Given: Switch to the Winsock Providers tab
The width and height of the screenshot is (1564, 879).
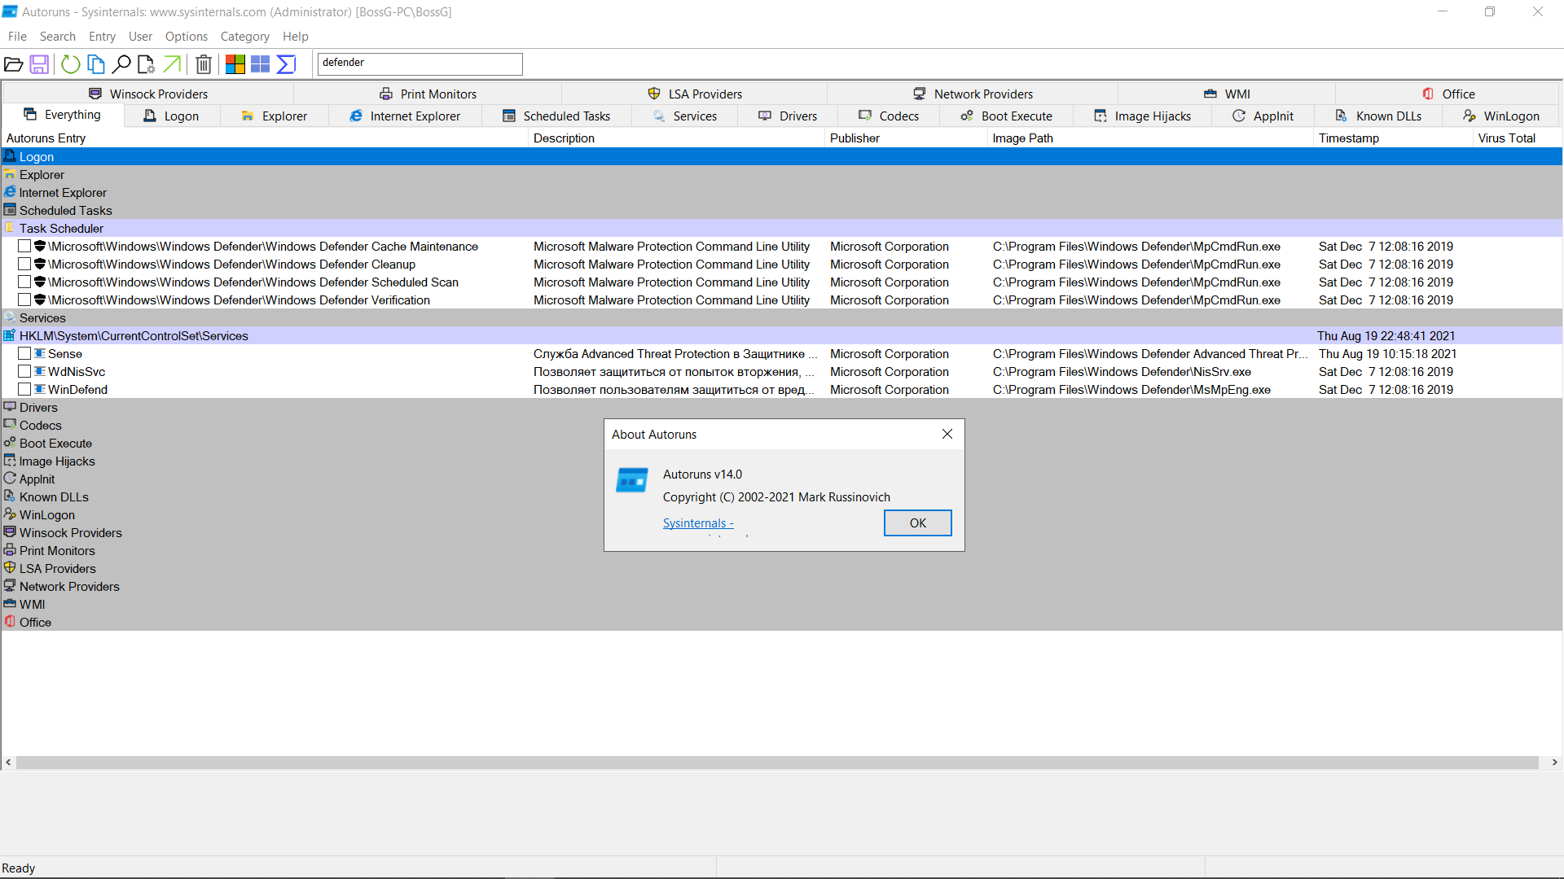Looking at the screenshot, I should click(x=148, y=94).
